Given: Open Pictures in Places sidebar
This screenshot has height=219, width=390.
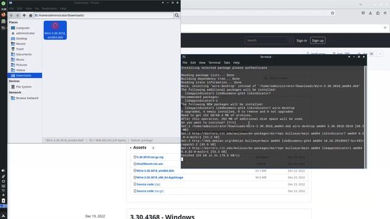Looking at the screenshot, I should coord(21,65).
